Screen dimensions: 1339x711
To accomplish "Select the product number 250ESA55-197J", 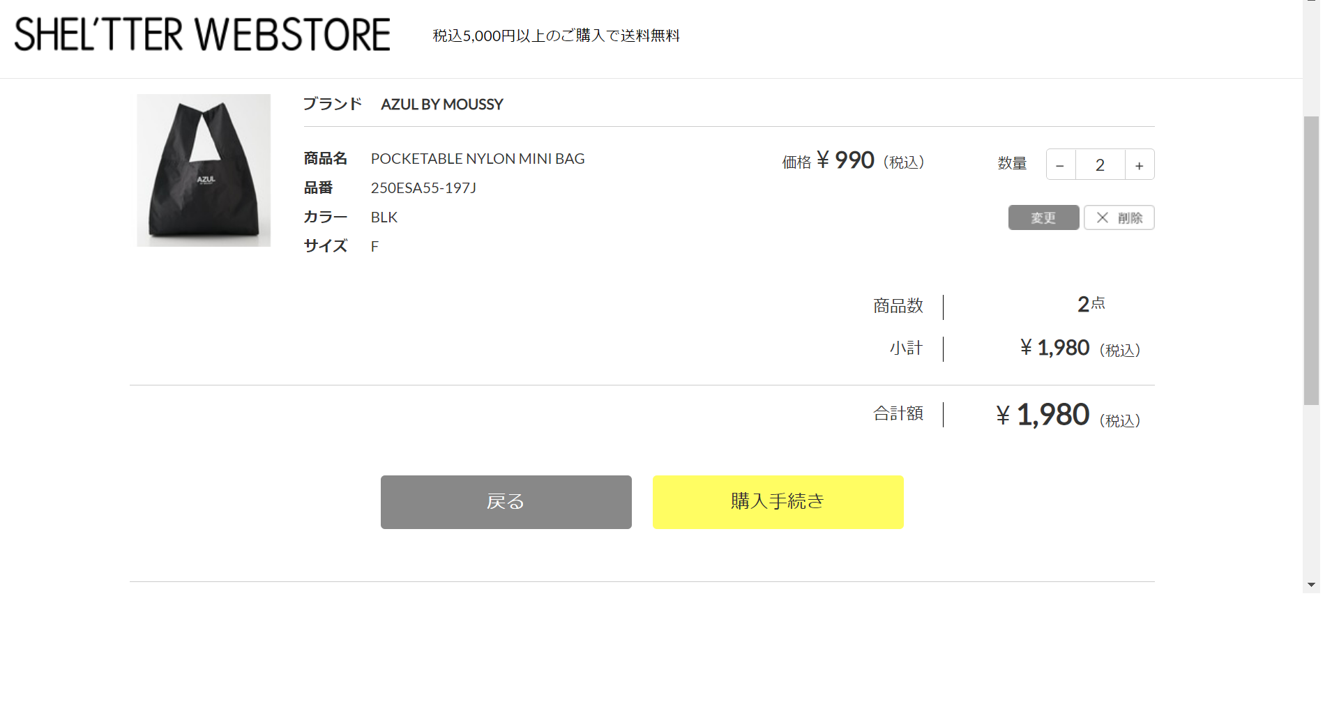I will 423,188.
